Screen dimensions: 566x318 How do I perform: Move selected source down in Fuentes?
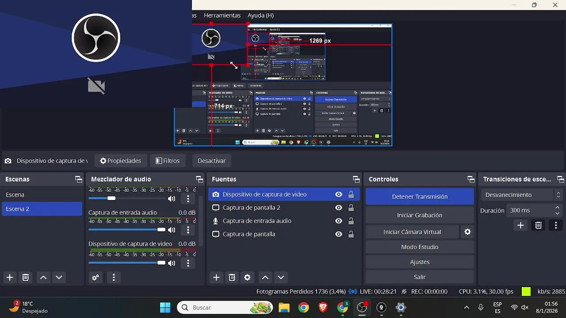coord(281,277)
